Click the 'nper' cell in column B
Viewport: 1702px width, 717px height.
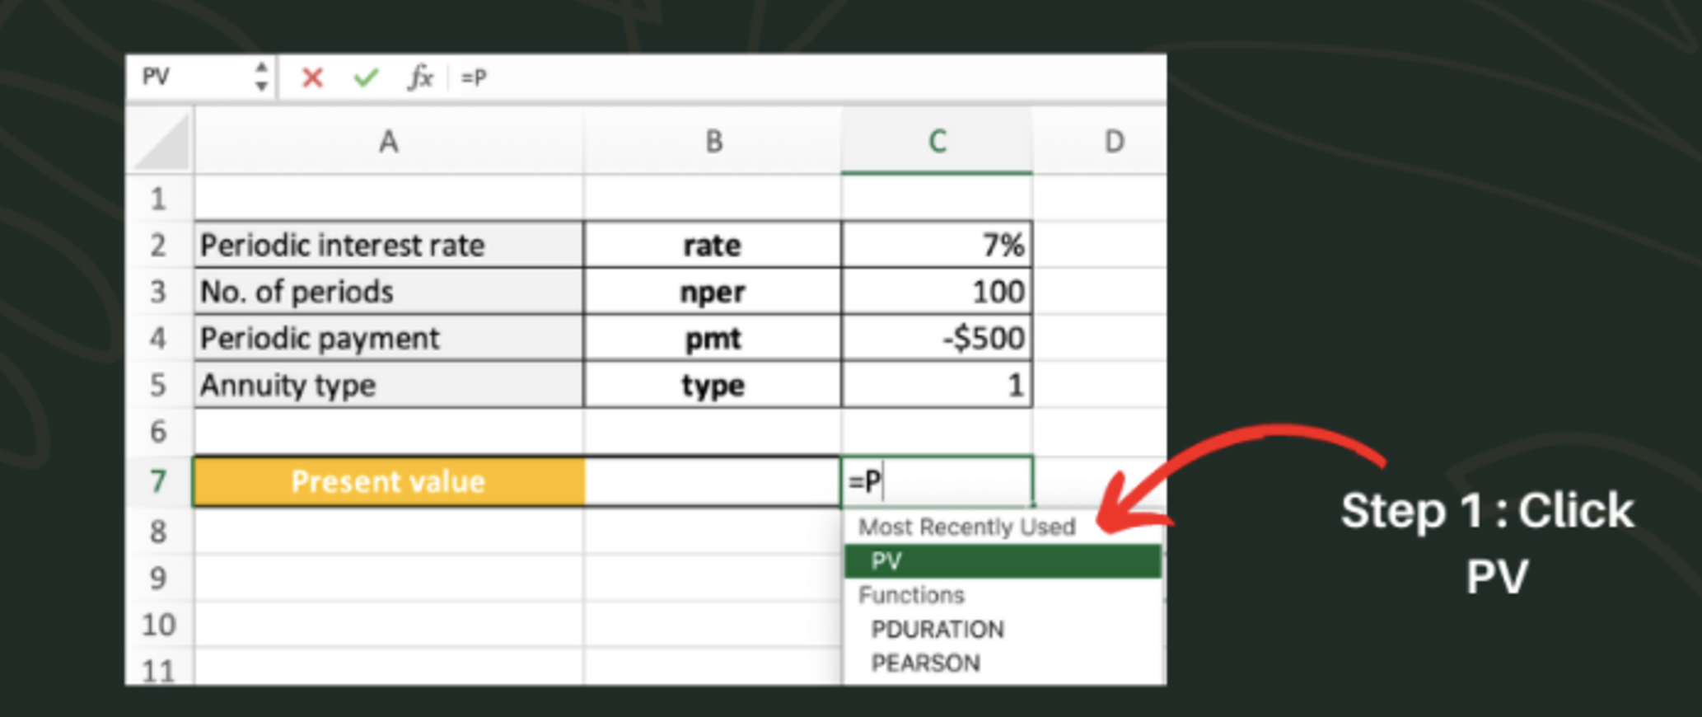(713, 292)
